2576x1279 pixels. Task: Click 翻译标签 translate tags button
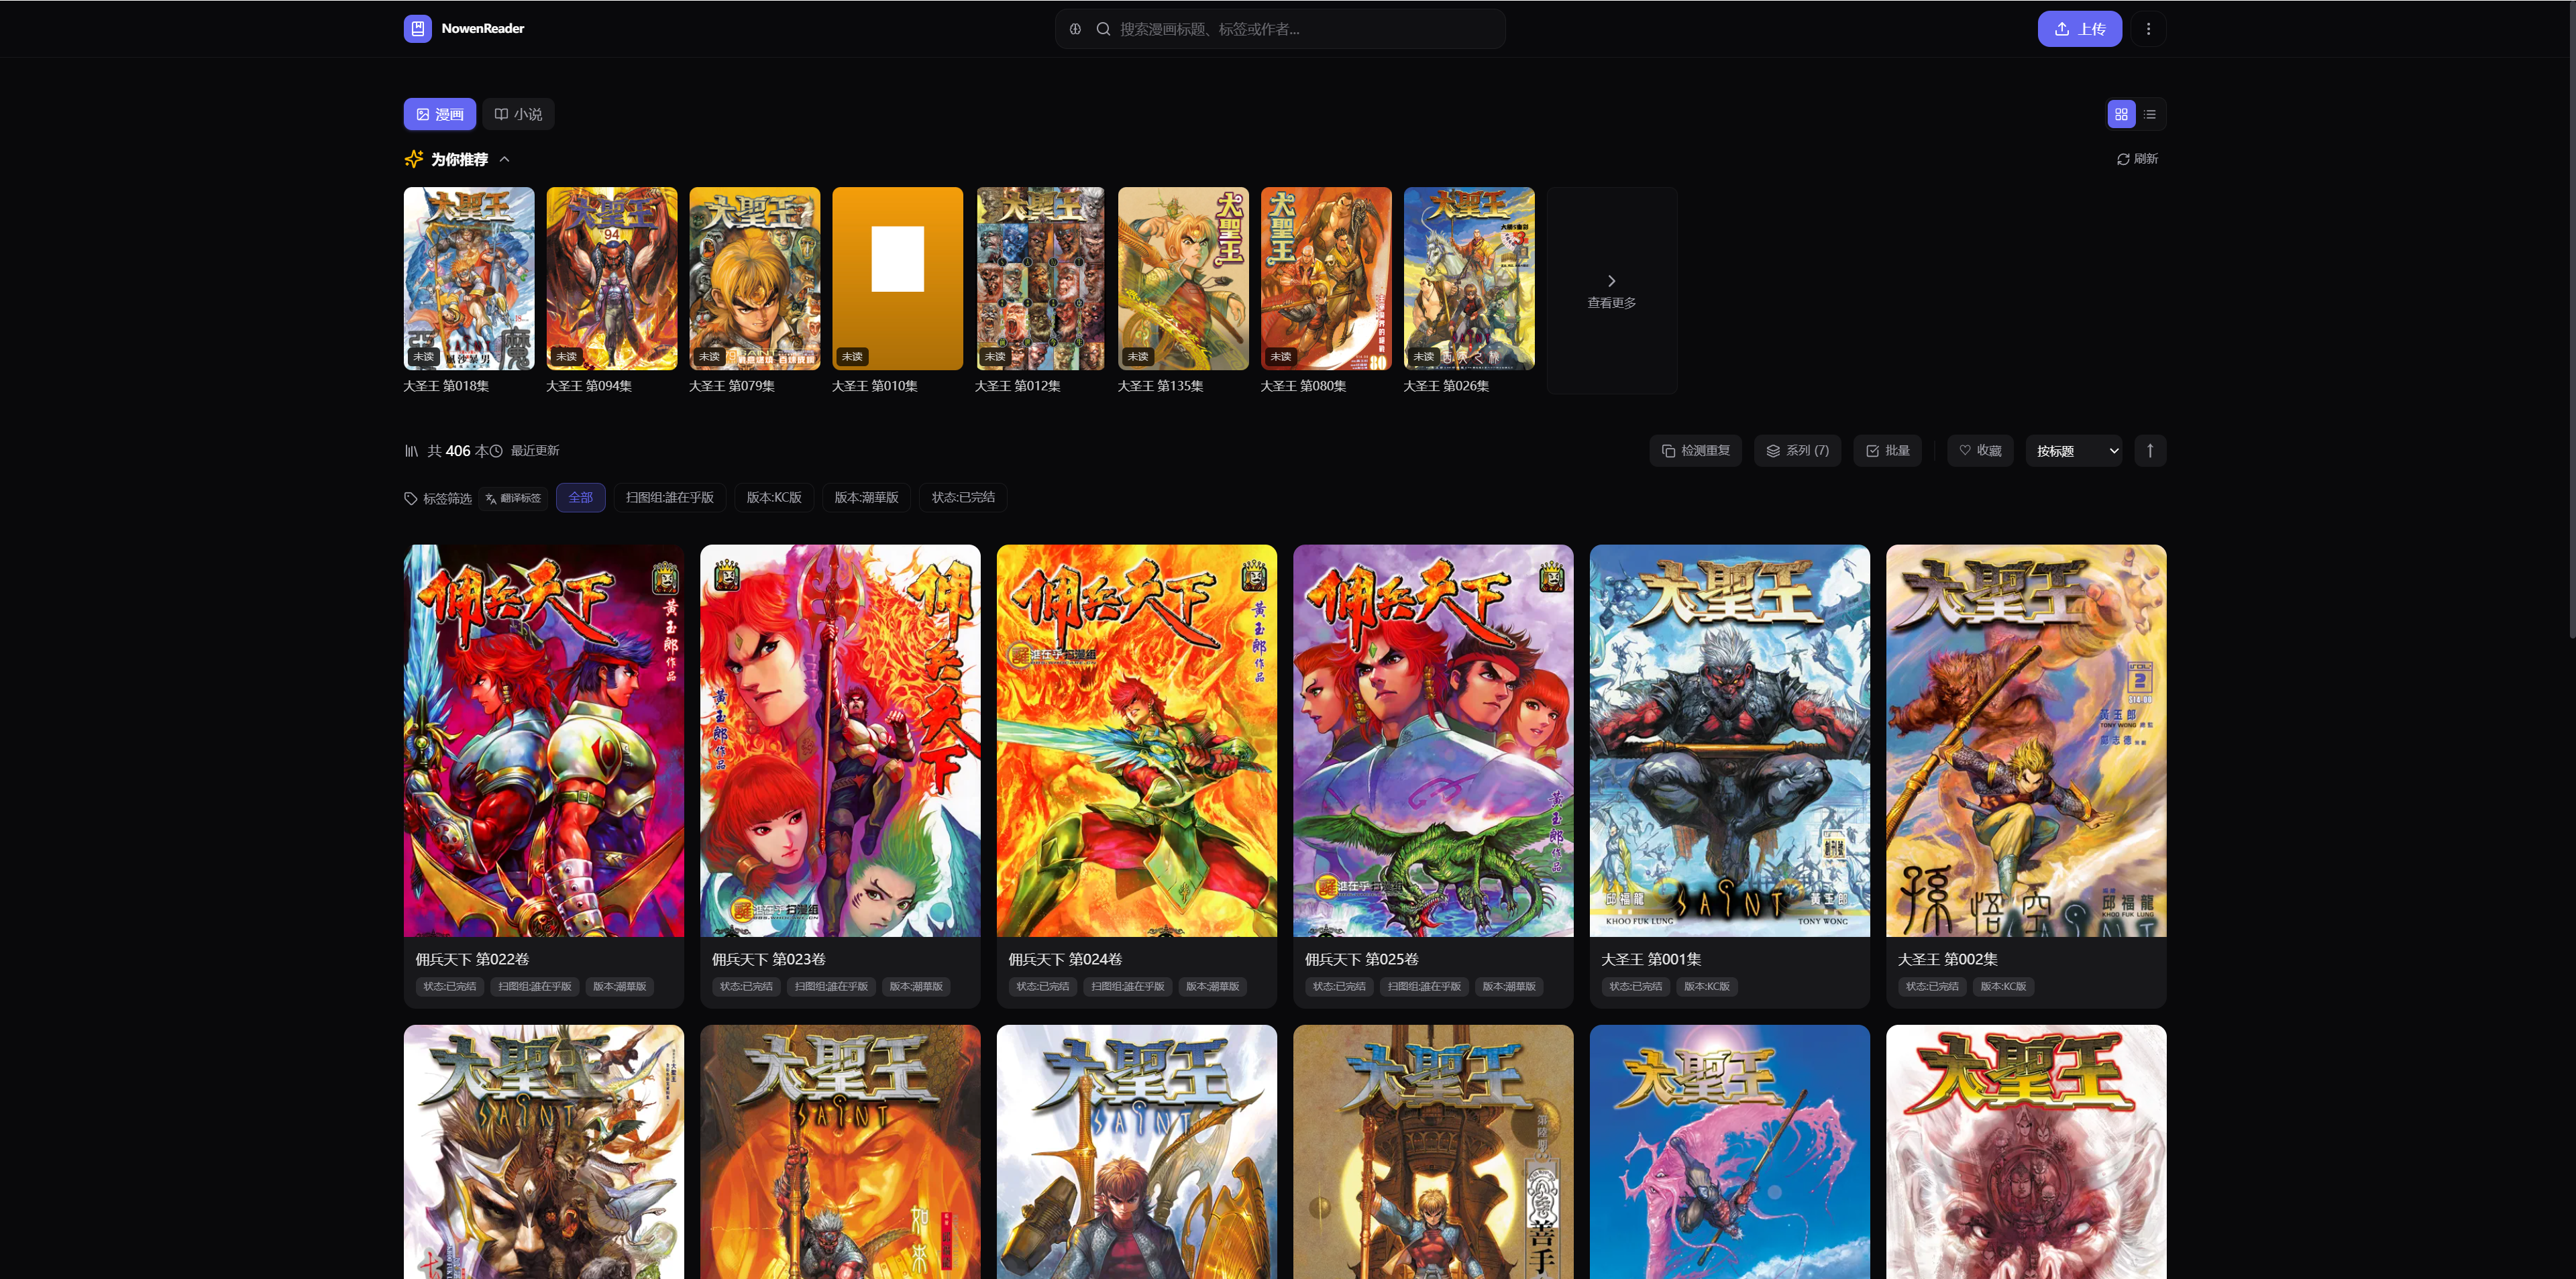[x=513, y=498]
